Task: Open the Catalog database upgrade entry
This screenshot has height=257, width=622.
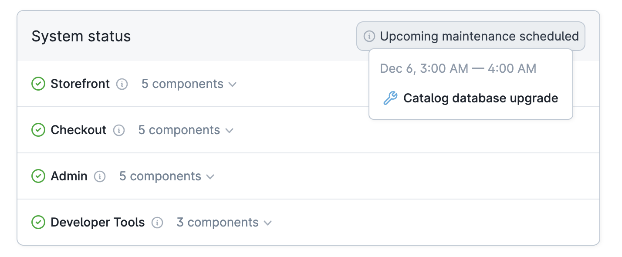Action: [480, 98]
